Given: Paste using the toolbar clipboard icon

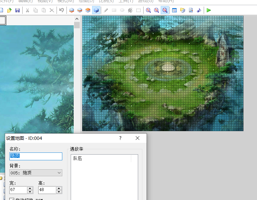Looking at the screenshot, I should click(44, 10).
